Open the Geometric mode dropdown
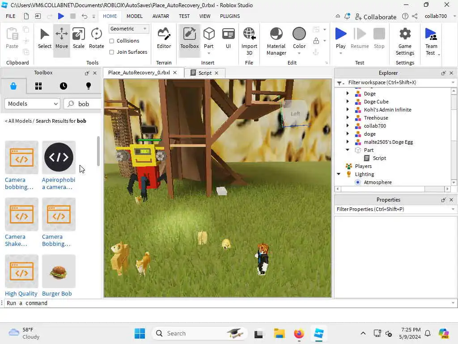 (x=128, y=29)
